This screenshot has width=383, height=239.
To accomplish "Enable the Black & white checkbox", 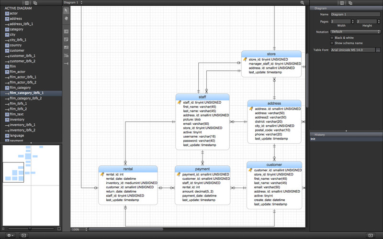I will (332, 37).
